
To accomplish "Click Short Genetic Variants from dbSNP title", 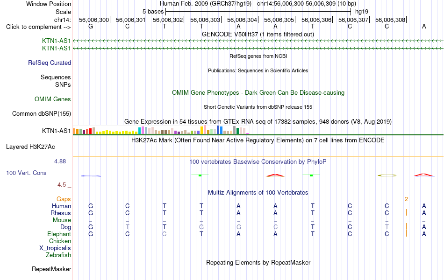I will pyautogui.click(x=258, y=107).
